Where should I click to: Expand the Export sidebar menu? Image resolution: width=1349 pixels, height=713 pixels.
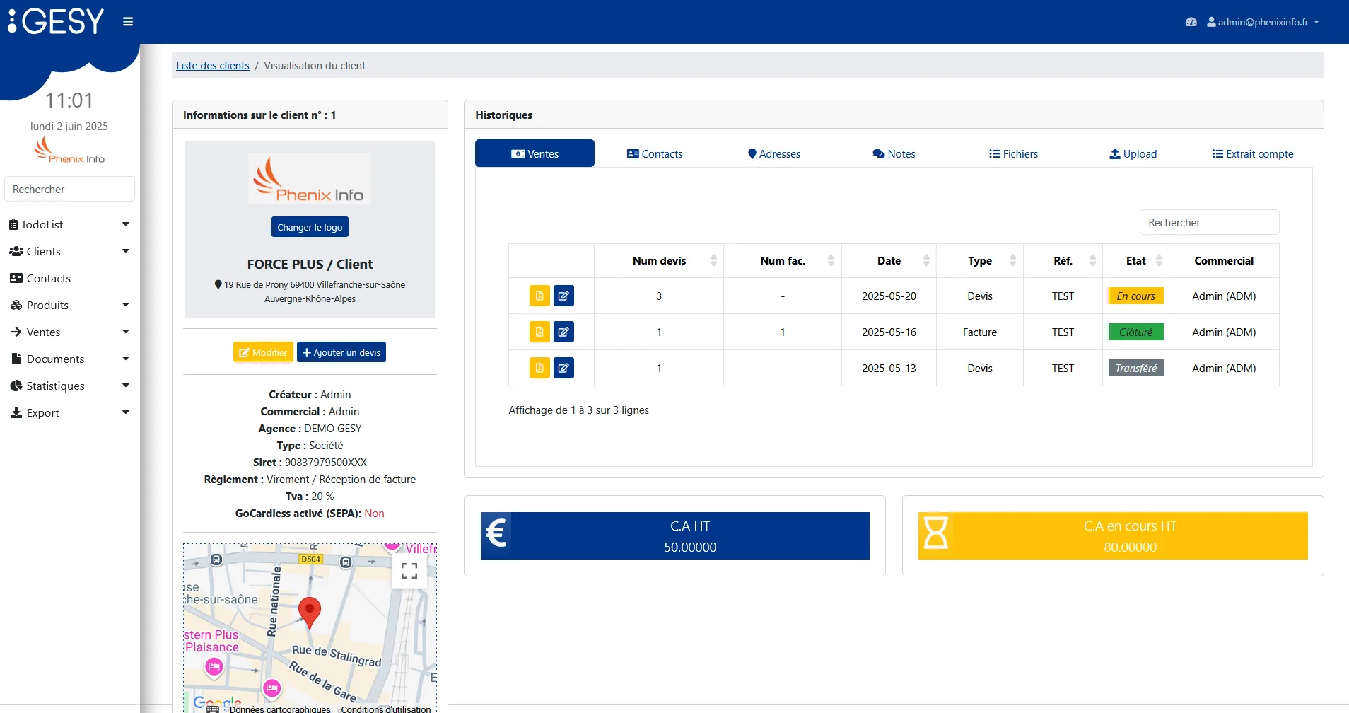coord(69,412)
